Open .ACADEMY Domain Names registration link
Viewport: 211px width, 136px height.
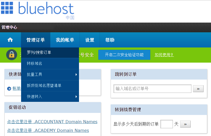pyautogui.click(x=48, y=130)
